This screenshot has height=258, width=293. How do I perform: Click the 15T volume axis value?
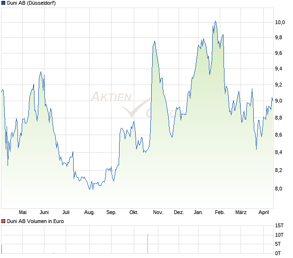(x=279, y=226)
